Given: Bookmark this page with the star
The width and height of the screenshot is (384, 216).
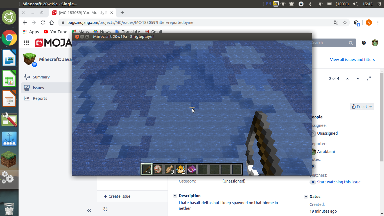Looking at the screenshot, I should pyautogui.click(x=345, y=22).
